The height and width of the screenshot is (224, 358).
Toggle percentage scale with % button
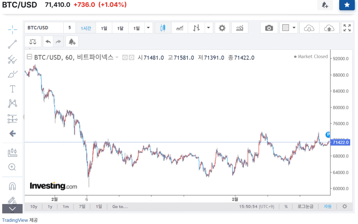286,207
